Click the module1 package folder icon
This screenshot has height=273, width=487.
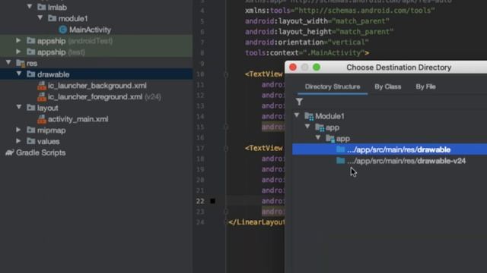point(53,18)
